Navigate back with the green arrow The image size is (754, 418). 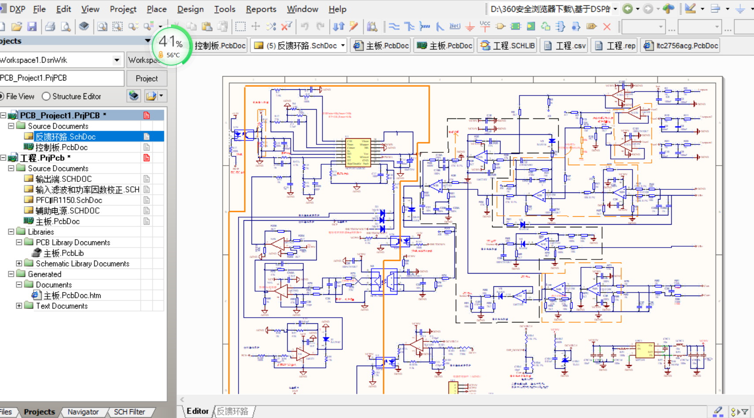coord(628,9)
